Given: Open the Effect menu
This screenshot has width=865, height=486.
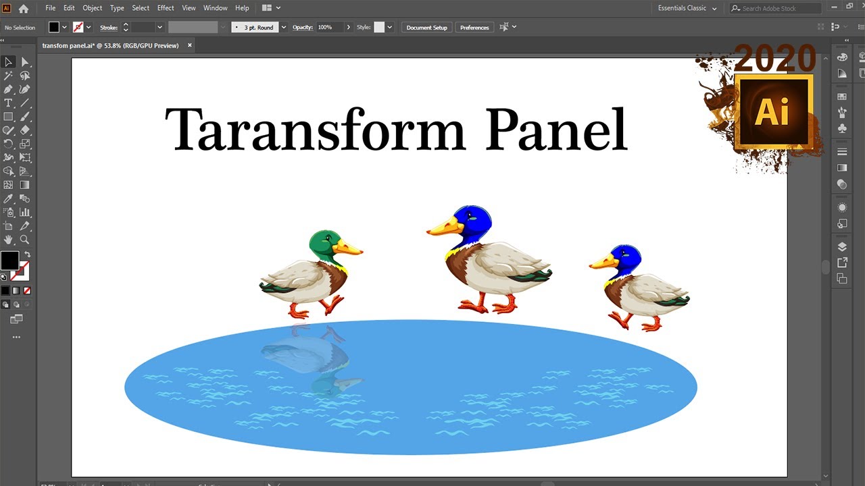Looking at the screenshot, I should (166, 8).
